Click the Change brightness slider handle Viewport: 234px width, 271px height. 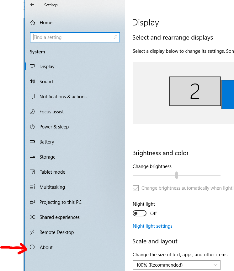177,175
